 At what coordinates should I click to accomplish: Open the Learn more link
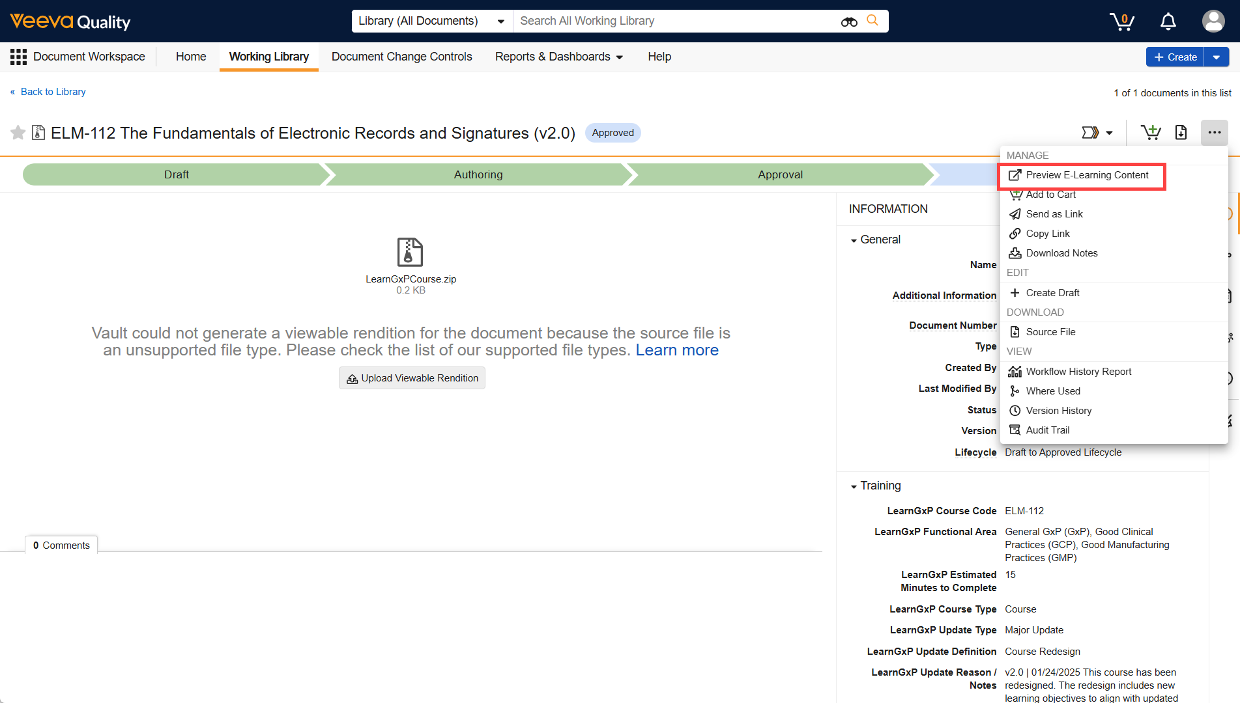[x=677, y=350]
